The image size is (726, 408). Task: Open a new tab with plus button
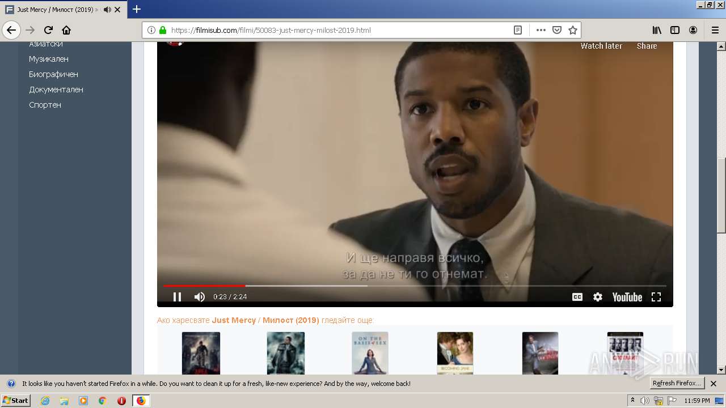pyautogui.click(x=137, y=9)
